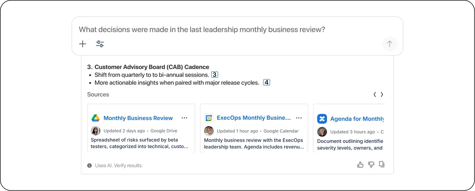Open more options for ExecOps Monthly card
This screenshot has width=475, height=191.
tap(299, 118)
